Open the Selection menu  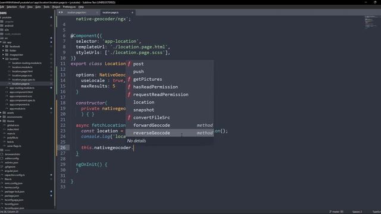[12, 7]
